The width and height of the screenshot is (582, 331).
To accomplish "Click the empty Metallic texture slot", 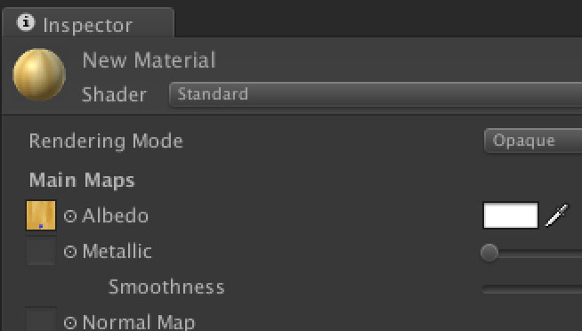I will point(41,251).
